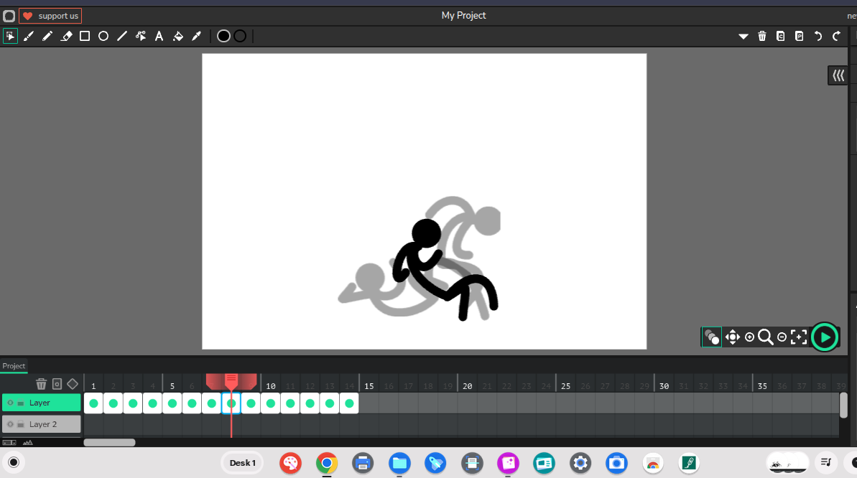The height and width of the screenshot is (478, 857).
Task: Click the Undo arrow in toolbar
Action: pyautogui.click(x=817, y=36)
